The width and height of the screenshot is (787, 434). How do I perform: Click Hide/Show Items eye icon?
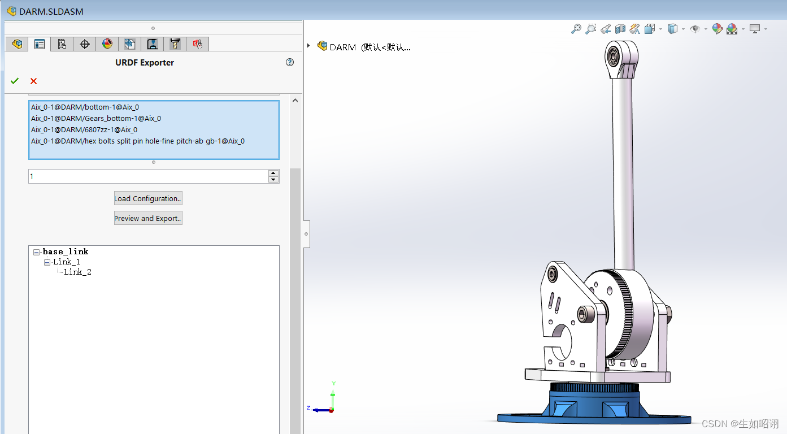(695, 29)
